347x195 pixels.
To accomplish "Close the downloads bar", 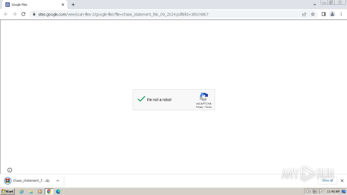I will point(342,181).
